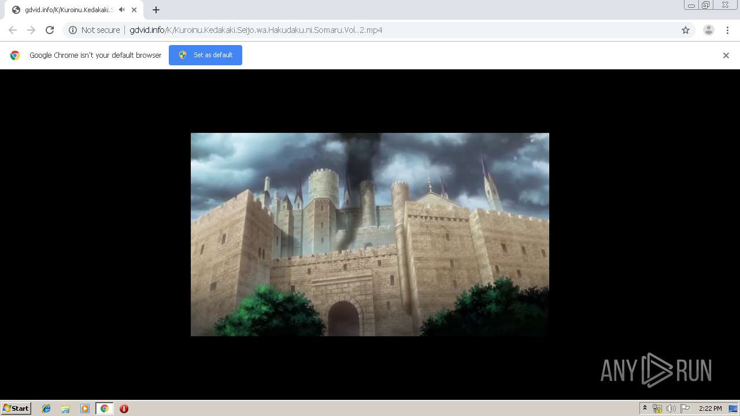
Task: Open network tray icon
Action: tap(657, 408)
